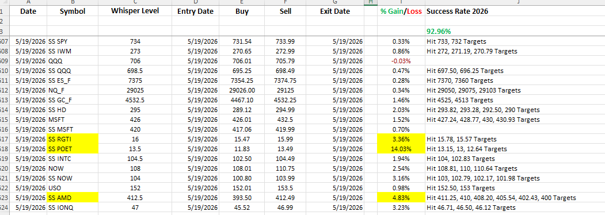Screen dimensions: 605x215
Task: Click 'Hit 272, 271.19, 270.79 Targets' note
Action: [x=472, y=51]
